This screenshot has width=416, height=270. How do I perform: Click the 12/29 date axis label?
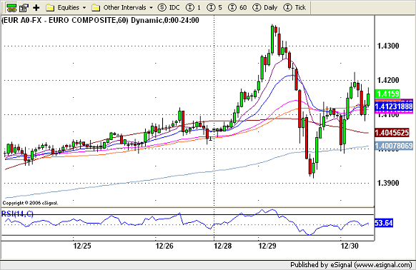click(267, 246)
